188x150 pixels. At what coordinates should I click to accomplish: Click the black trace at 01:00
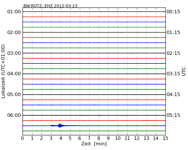(x=94, y=12)
